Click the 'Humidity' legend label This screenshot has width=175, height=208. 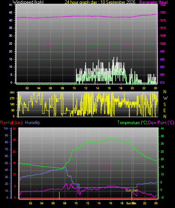32,123
